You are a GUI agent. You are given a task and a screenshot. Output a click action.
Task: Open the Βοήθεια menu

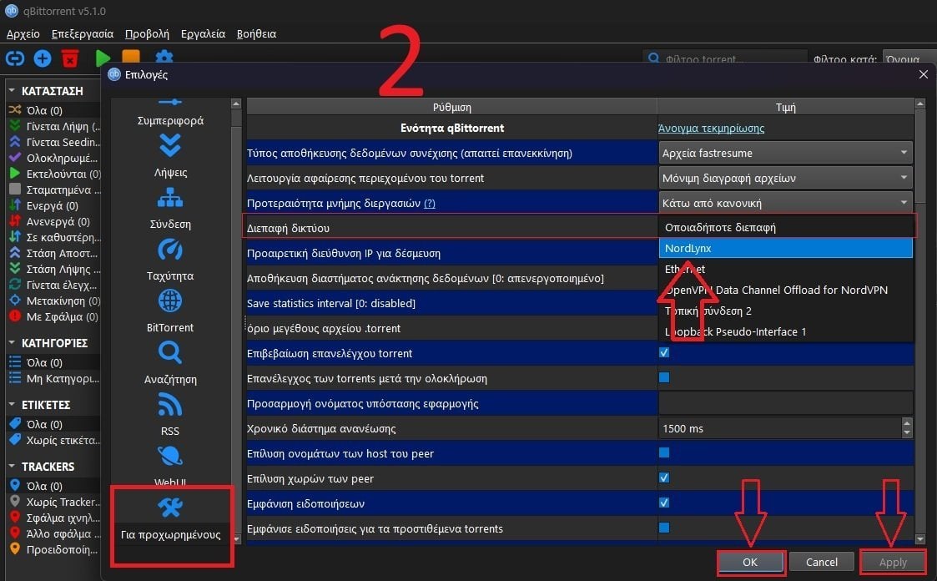point(256,34)
